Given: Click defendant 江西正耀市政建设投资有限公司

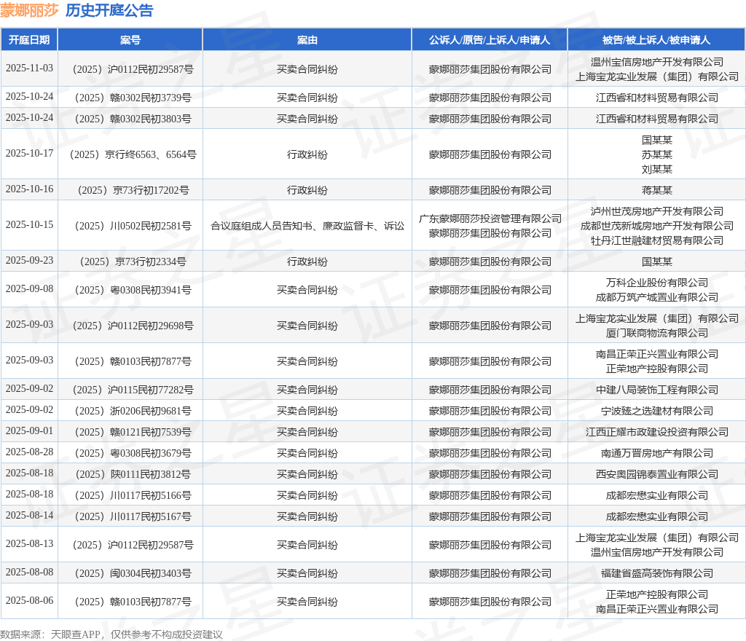Looking at the screenshot, I should tap(657, 432).
